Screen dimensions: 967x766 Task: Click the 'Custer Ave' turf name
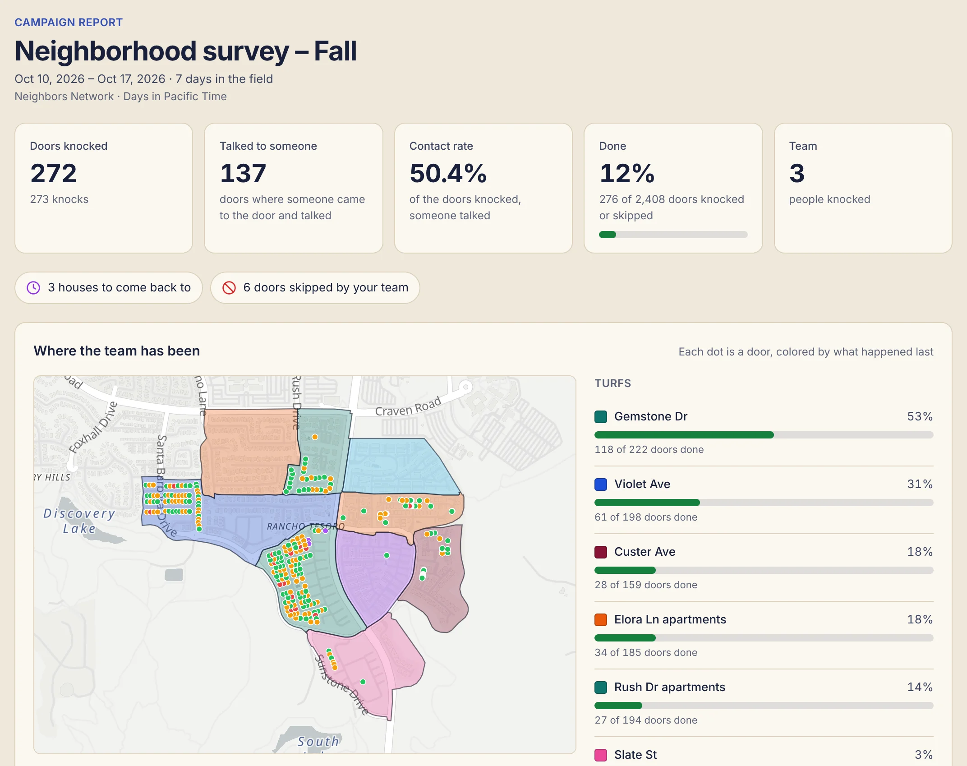[x=645, y=552]
